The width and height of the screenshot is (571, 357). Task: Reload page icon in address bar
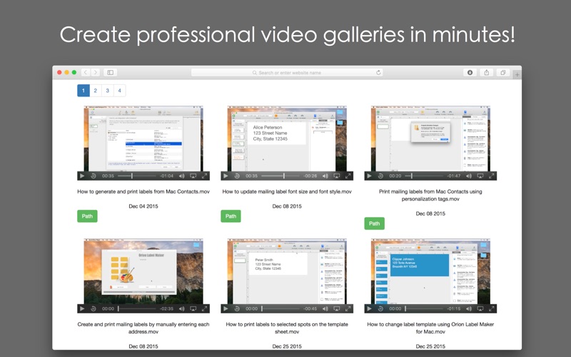[x=378, y=73]
